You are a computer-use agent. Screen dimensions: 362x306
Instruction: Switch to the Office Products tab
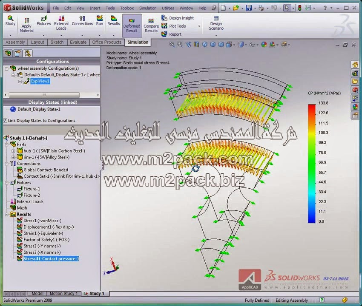click(106, 42)
